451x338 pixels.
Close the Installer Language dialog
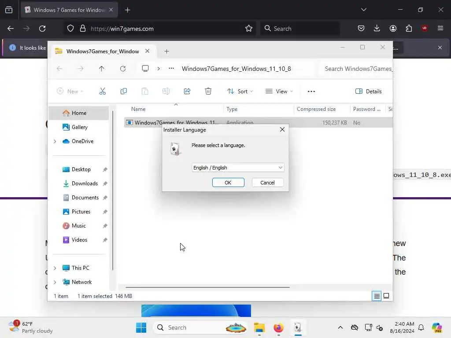(282, 130)
